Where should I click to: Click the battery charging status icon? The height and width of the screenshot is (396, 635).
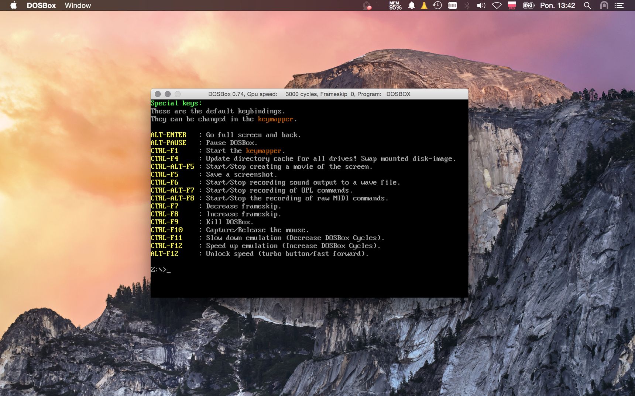(x=529, y=5)
